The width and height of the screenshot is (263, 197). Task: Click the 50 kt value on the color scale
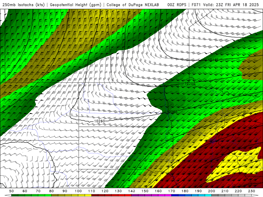pyautogui.click(x=12, y=191)
